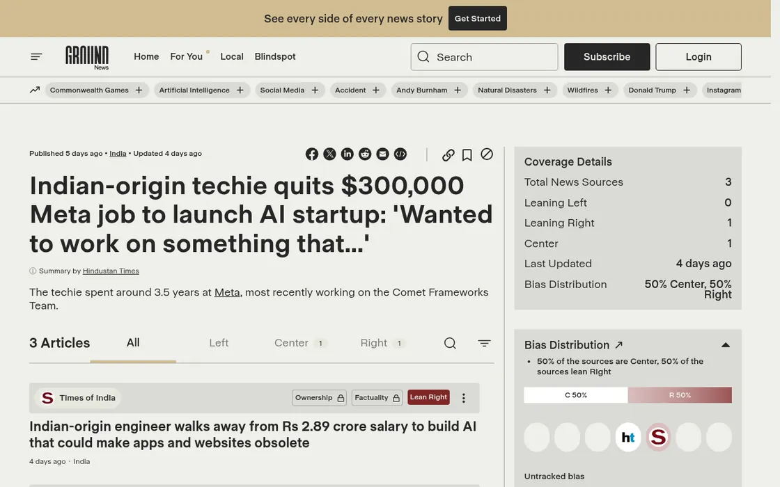Share article on Facebook

(312, 154)
